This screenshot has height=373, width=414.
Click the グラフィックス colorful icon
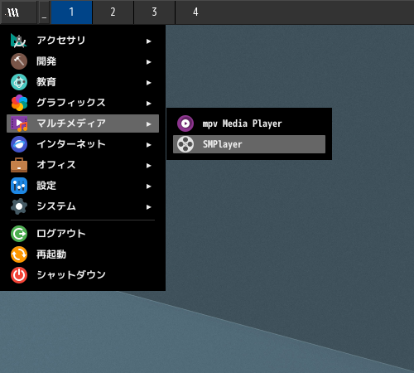[x=19, y=103]
